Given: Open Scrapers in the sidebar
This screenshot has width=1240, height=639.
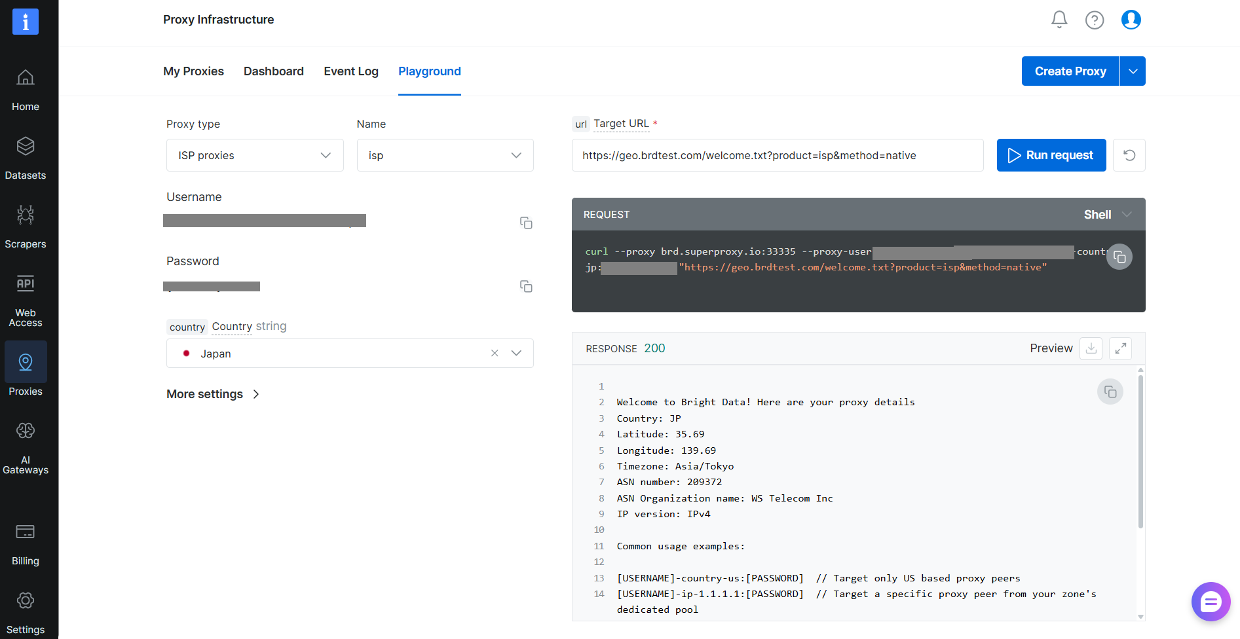Looking at the screenshot, I should click(x=26, y=228).
